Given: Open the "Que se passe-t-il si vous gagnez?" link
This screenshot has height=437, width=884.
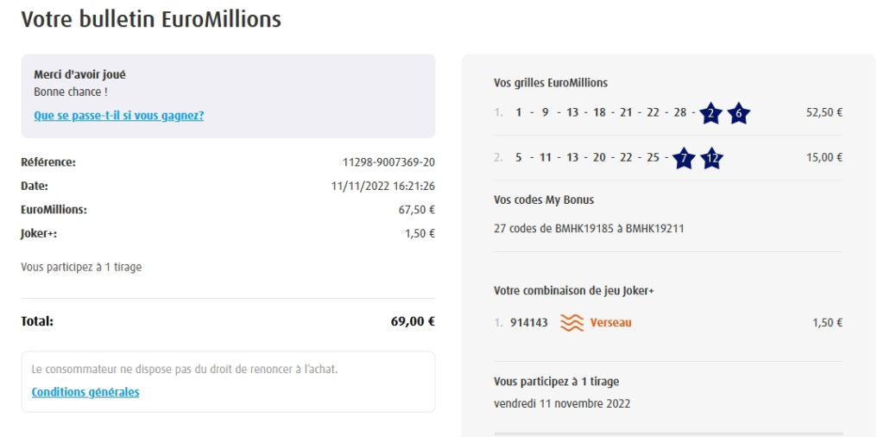Looking at the screenshot, I should click(x=118, y=115).
